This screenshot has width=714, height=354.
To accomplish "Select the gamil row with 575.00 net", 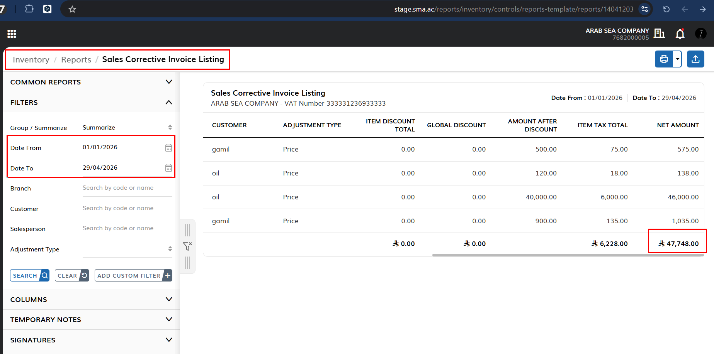I will (454, 149).
